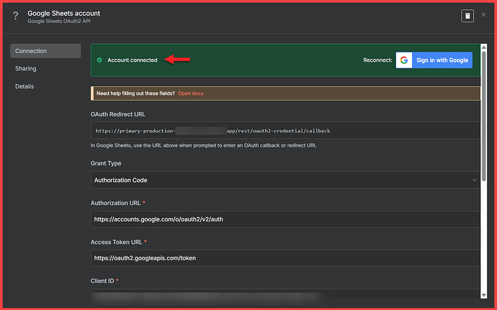497x310 pixels.
Task: Click the Authorization URL label
Action: click(116, 203)
